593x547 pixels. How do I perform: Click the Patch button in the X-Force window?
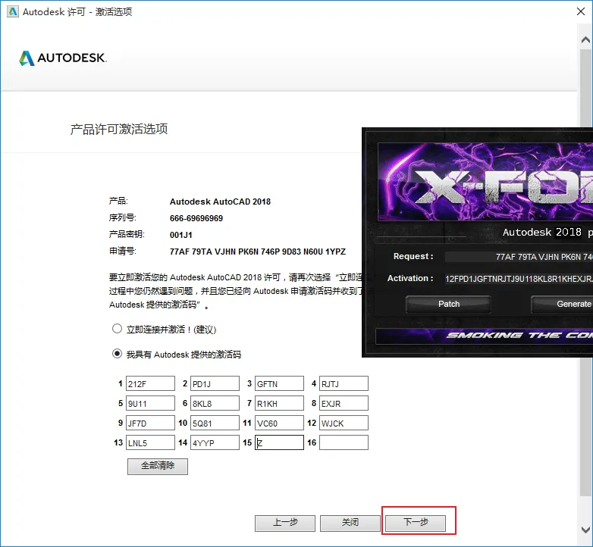pos(448,304)
